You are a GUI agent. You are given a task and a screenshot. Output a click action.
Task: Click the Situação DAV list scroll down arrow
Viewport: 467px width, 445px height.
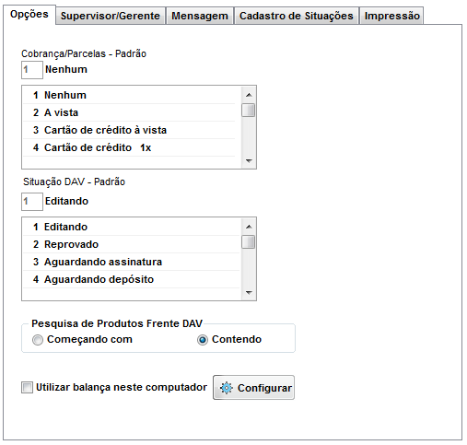coord(249,292)
